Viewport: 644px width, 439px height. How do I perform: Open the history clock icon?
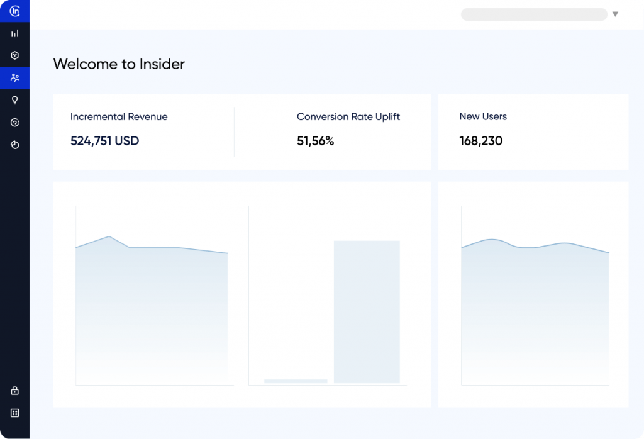pos(14,145)
